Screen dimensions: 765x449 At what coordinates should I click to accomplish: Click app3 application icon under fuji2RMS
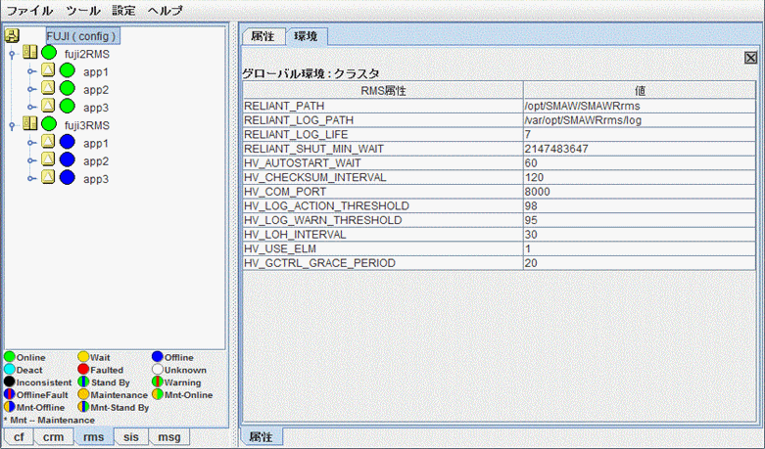pyautogui.click(x=48, y=106)
